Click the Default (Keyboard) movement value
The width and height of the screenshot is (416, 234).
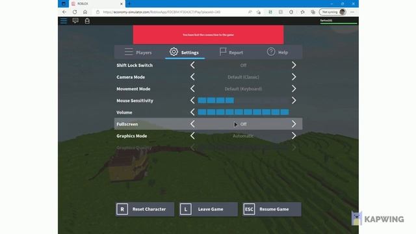pyautogui.click(x=243, y=89)
